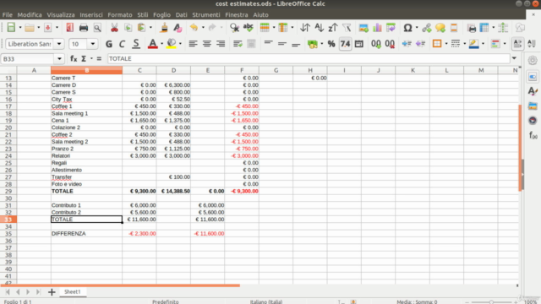541x304 pixels.
Task: Open the sidebar Gallery icon
Action: pyautogui.click(x=533, y=106)
